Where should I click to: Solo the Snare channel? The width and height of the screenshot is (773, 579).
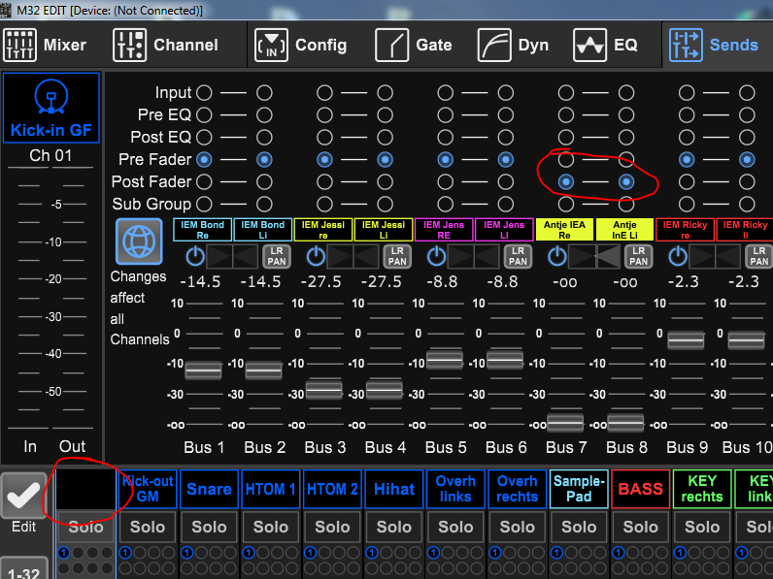pos(209,527)
